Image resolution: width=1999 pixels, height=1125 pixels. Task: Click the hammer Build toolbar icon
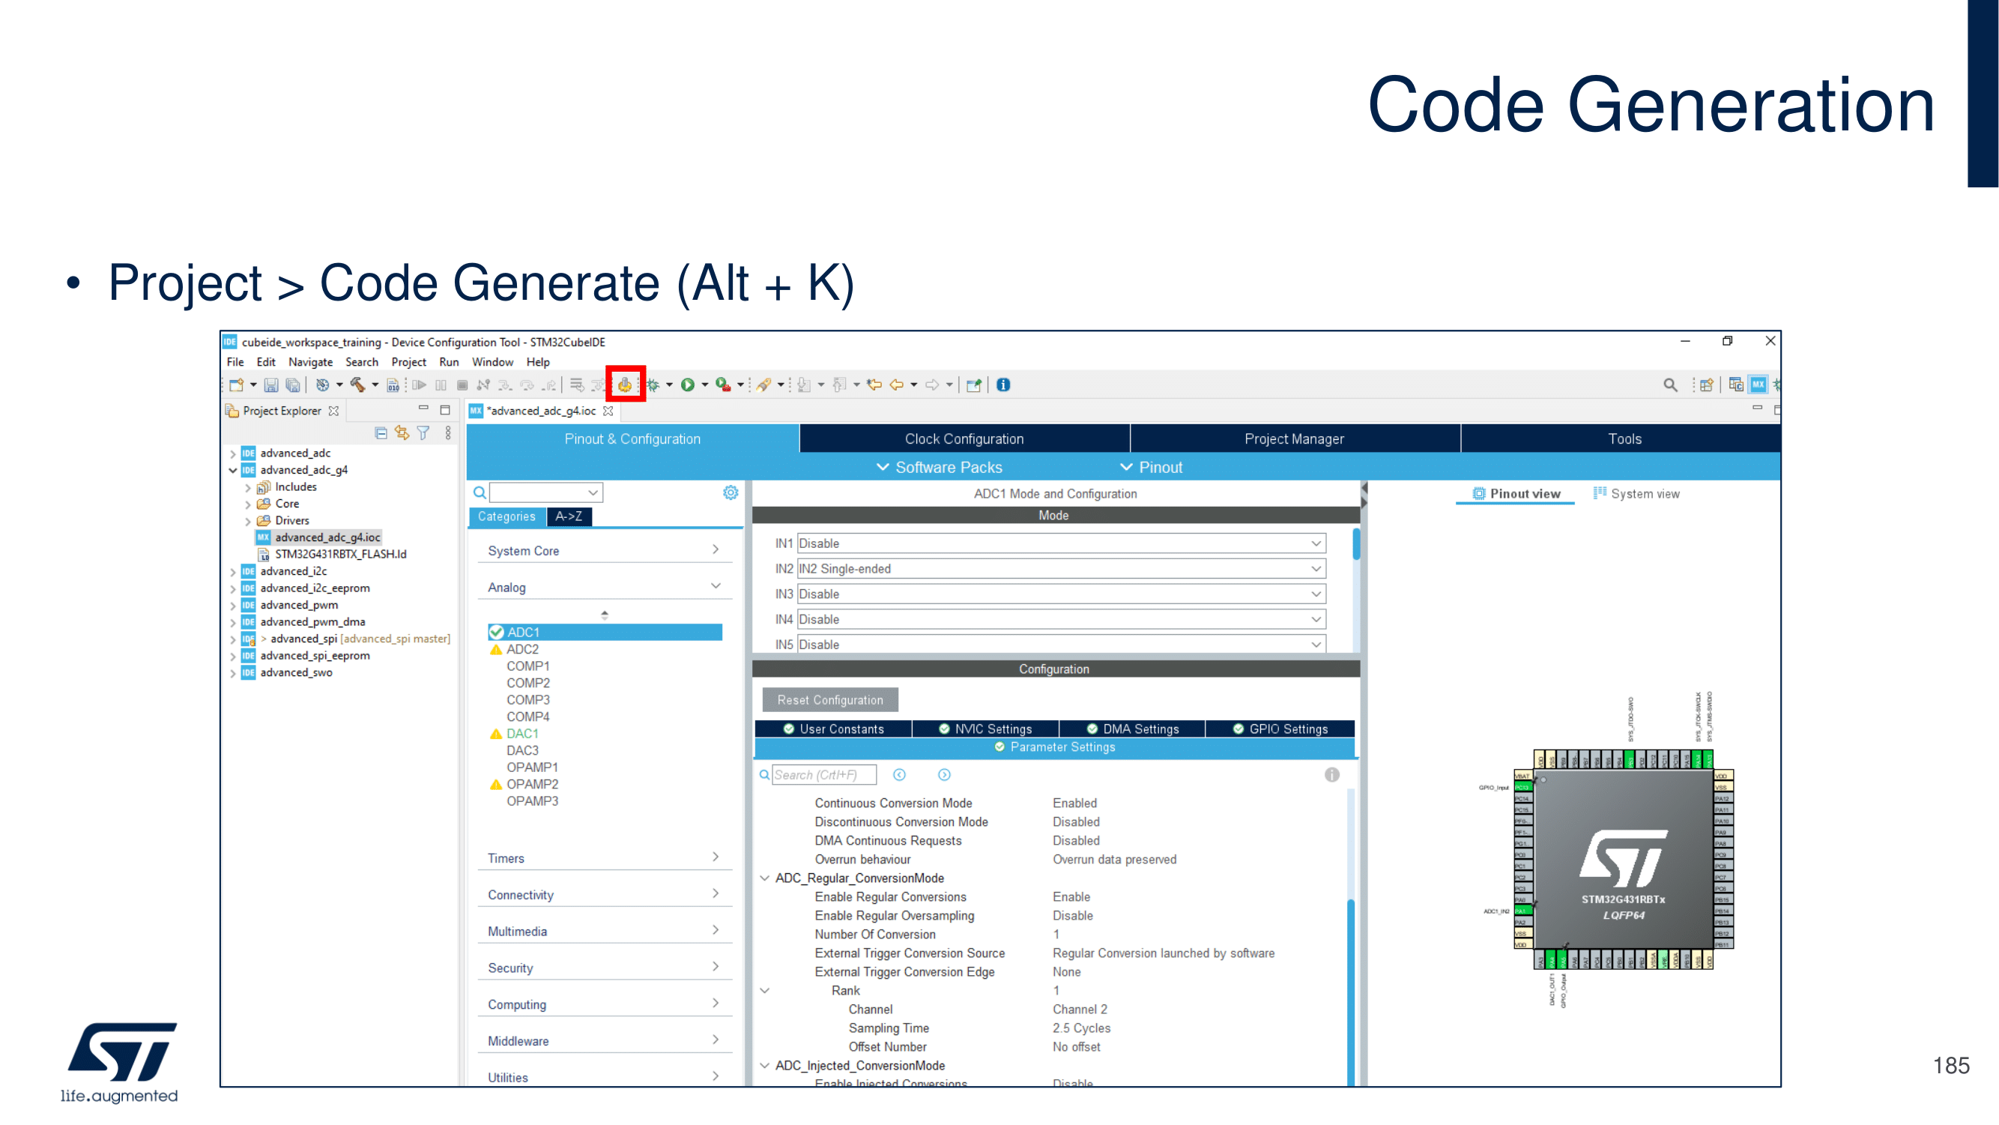click(357, 384)
